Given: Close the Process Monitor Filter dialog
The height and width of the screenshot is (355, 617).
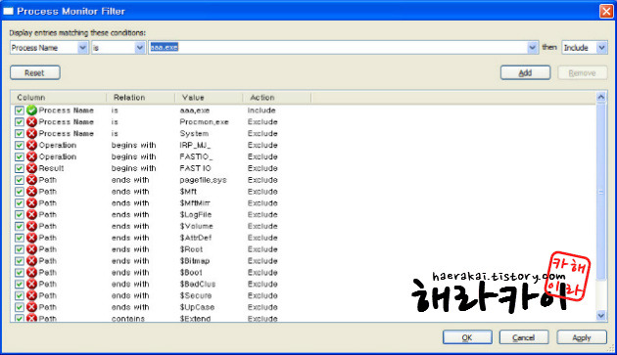Looking at the screenshot, I should tap(606, 11).
